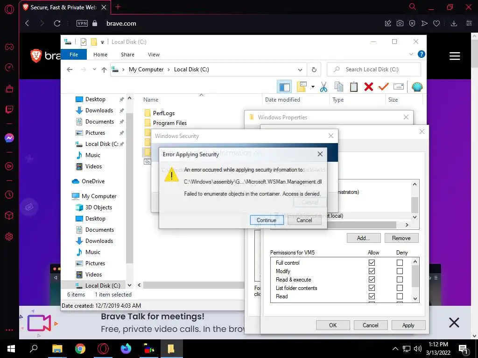This screenshot has height=358, width=478.
Task: Click OK in permissions dialog
Action: click(333, 325)
